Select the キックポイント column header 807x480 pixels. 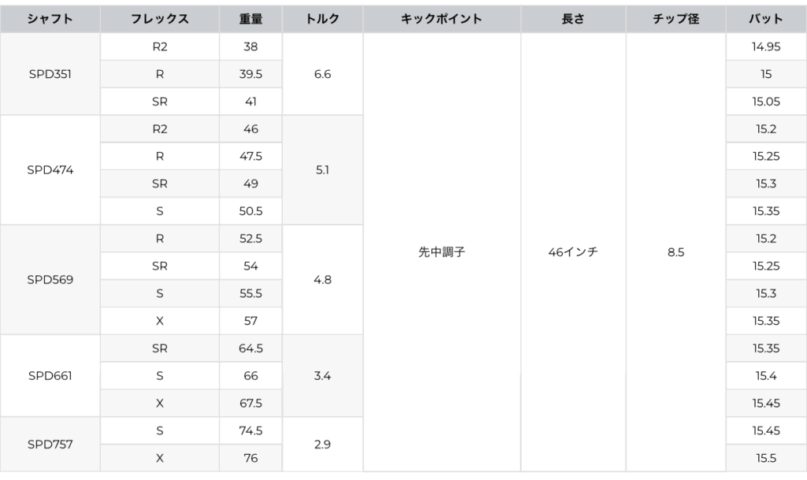click(x=441, y=19)
